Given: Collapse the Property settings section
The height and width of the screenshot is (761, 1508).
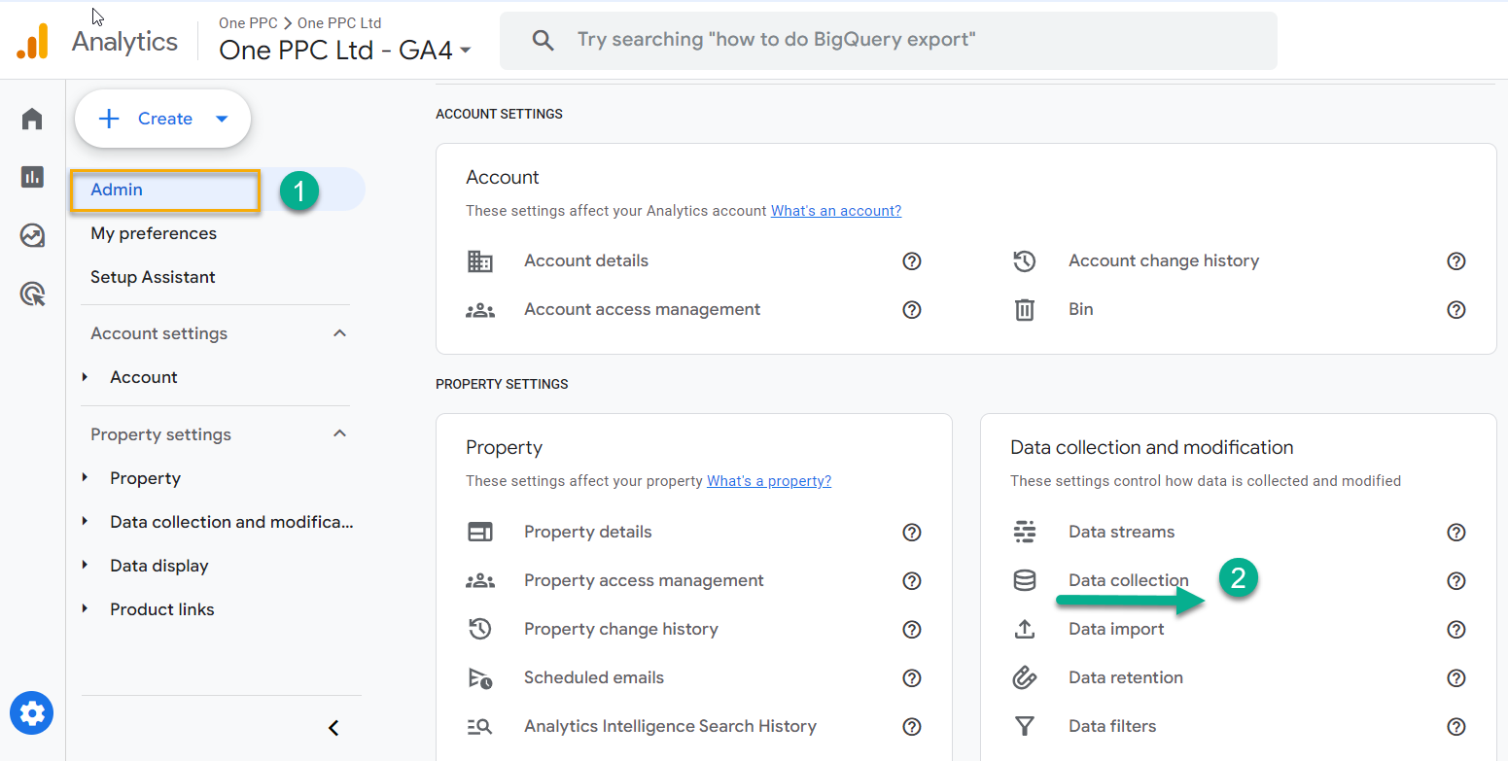Looking at the screenshot, I should coord(339,434).
